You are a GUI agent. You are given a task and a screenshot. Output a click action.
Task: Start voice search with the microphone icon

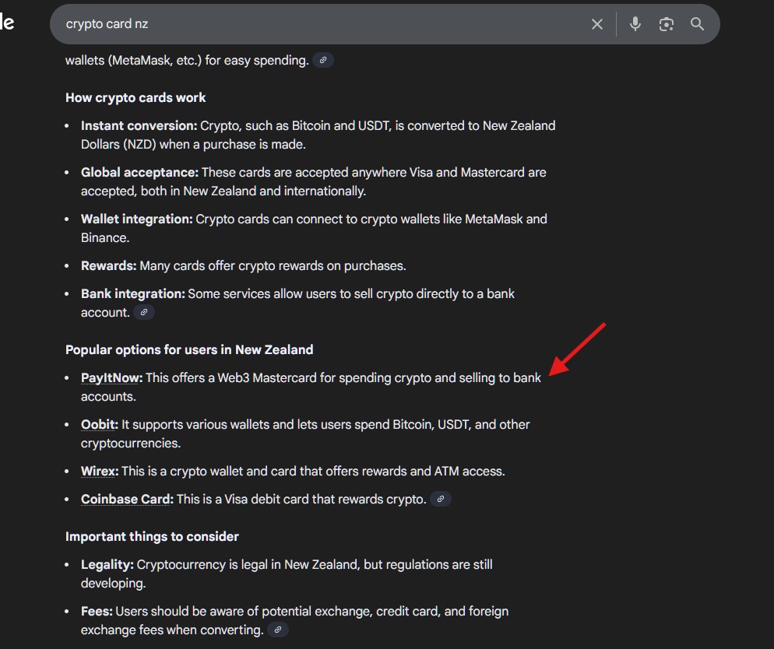(635, 24)
